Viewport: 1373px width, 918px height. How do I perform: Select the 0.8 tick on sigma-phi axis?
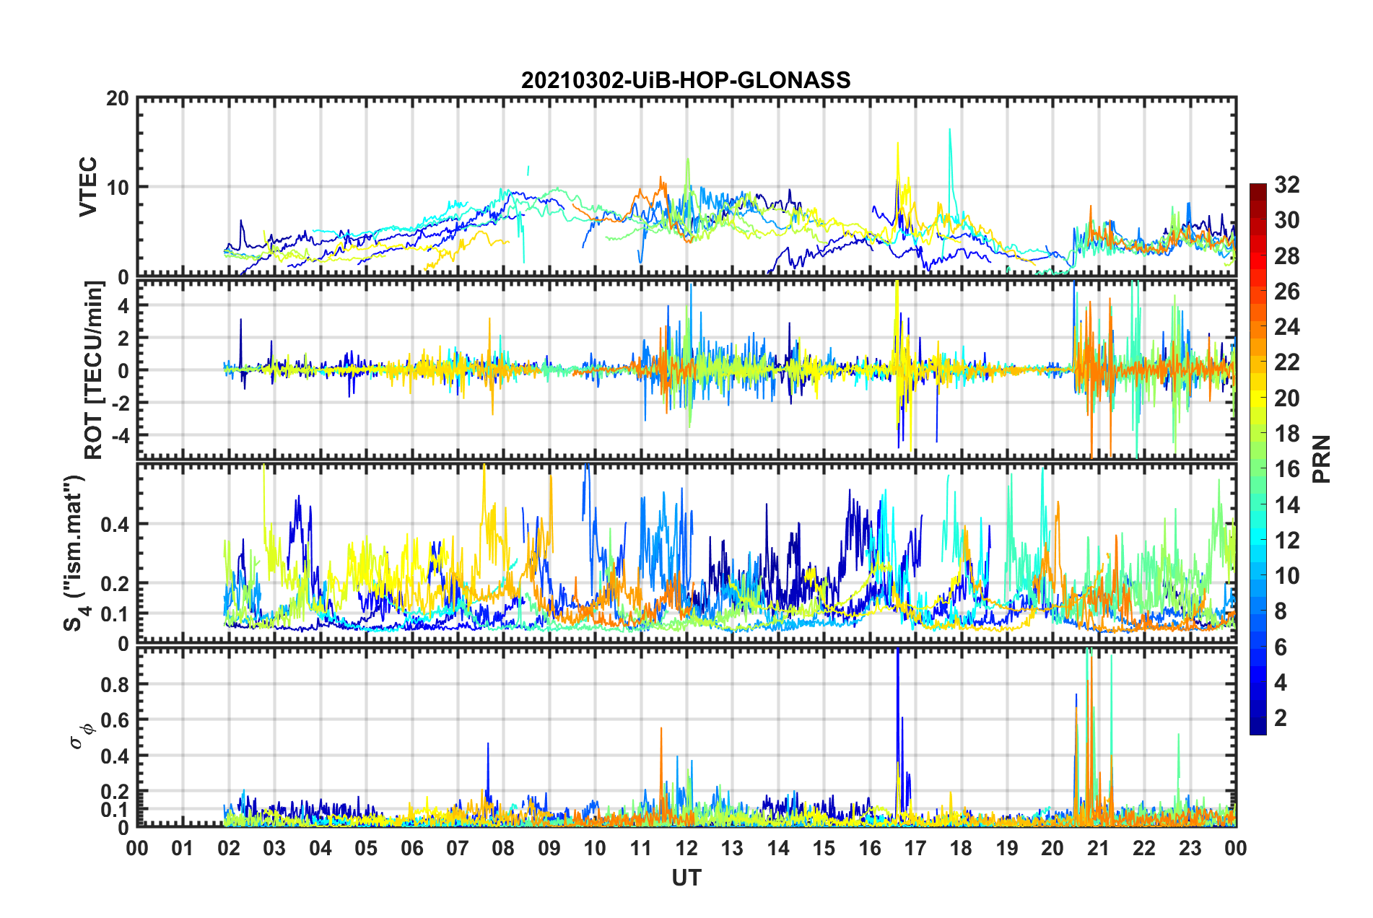(115, 684)
